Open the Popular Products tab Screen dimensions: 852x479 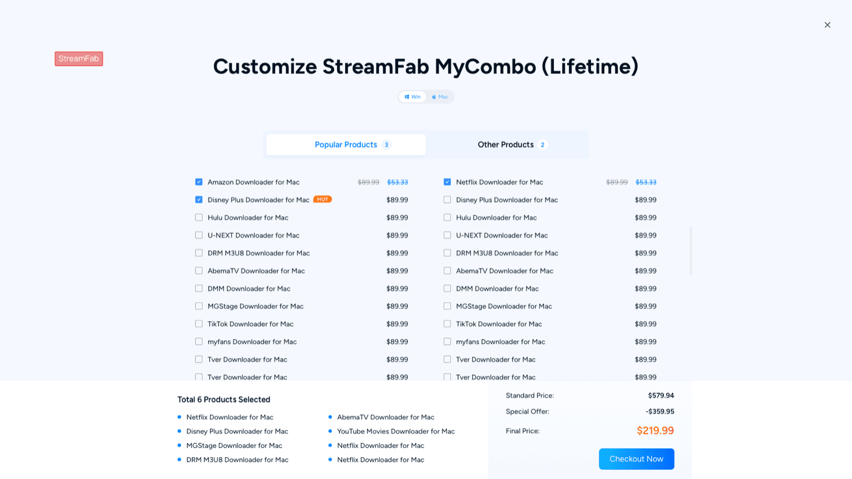click(x=346, y=145)
